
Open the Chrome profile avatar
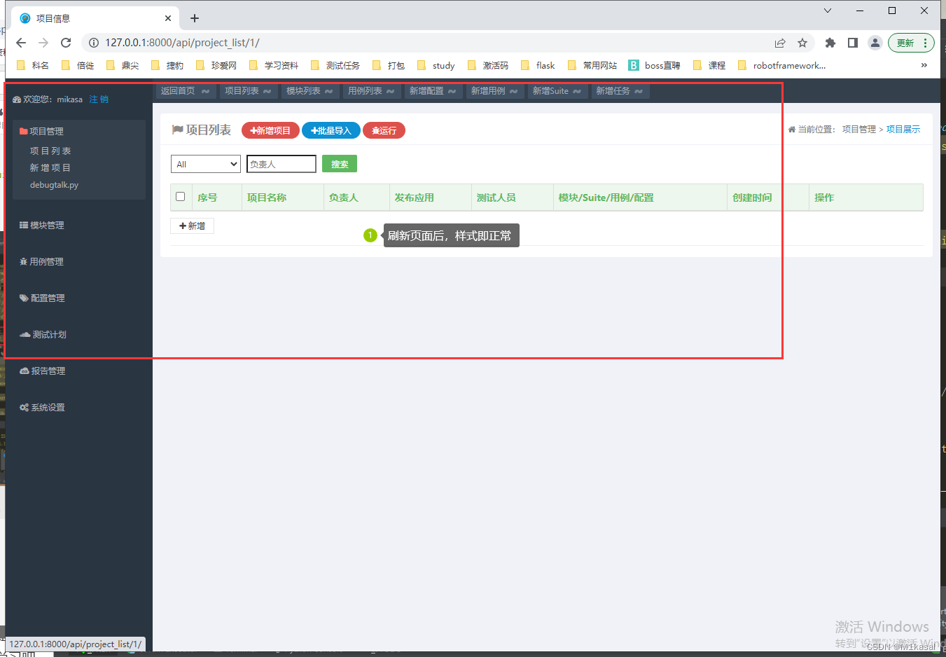875,43
